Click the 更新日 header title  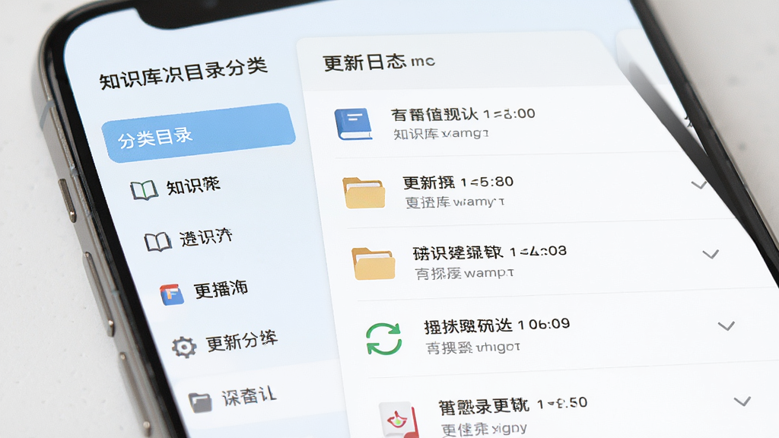tap(379, 62)
